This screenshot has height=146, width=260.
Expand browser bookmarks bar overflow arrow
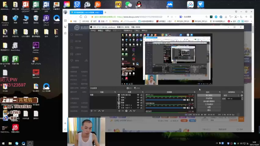pyautogui.click(x=252, y=21)
